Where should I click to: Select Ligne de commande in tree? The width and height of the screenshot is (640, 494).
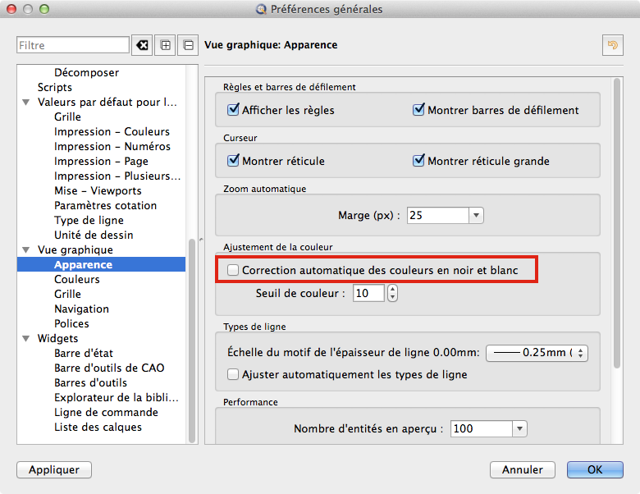(x=106, y=413)
